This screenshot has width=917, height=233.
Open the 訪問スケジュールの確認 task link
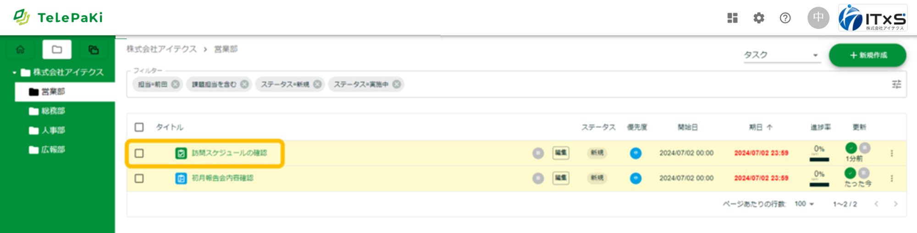click(x=229, y=153)
